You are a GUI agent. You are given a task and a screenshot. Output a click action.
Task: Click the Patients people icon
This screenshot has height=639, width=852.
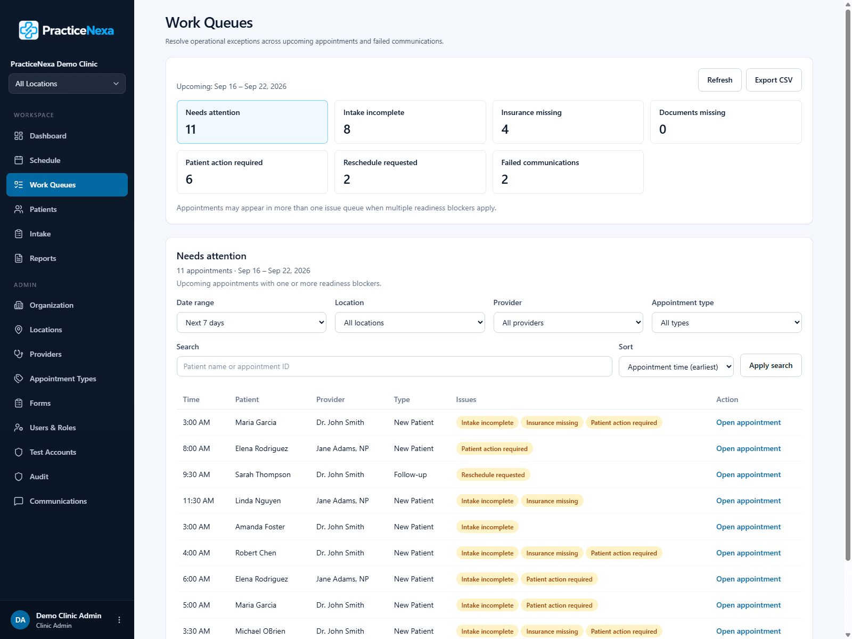[x=19, y=209]
